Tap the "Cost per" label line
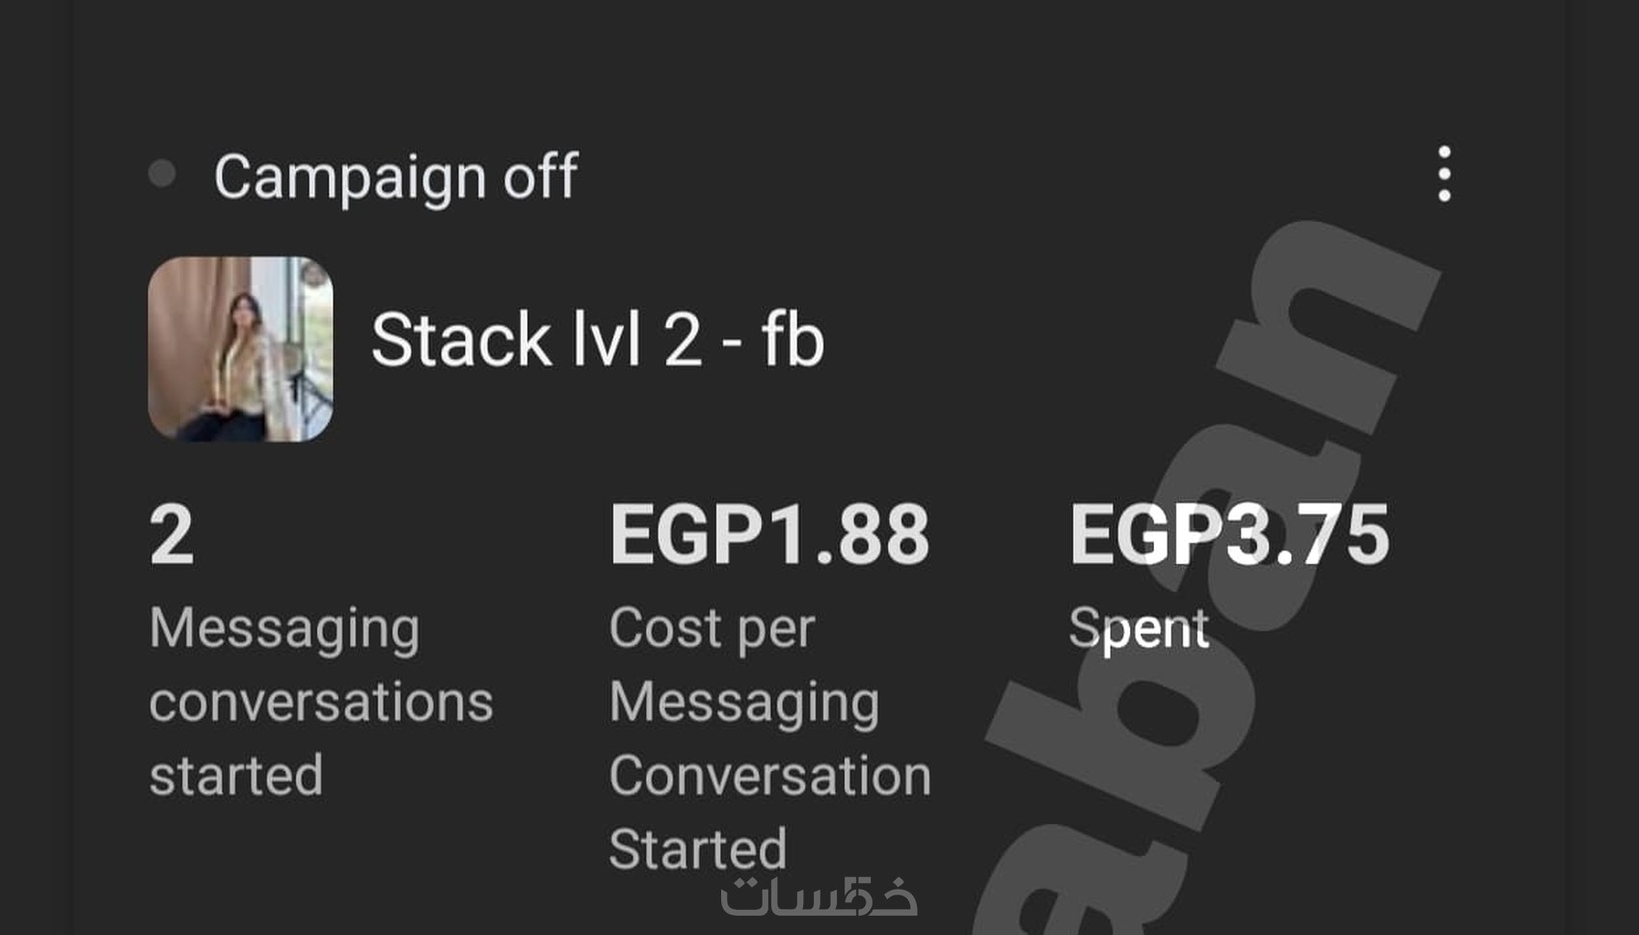Image resolution: width=1639 pixels, height=935 pixels. pyautogui.click(x=712, y=628)
